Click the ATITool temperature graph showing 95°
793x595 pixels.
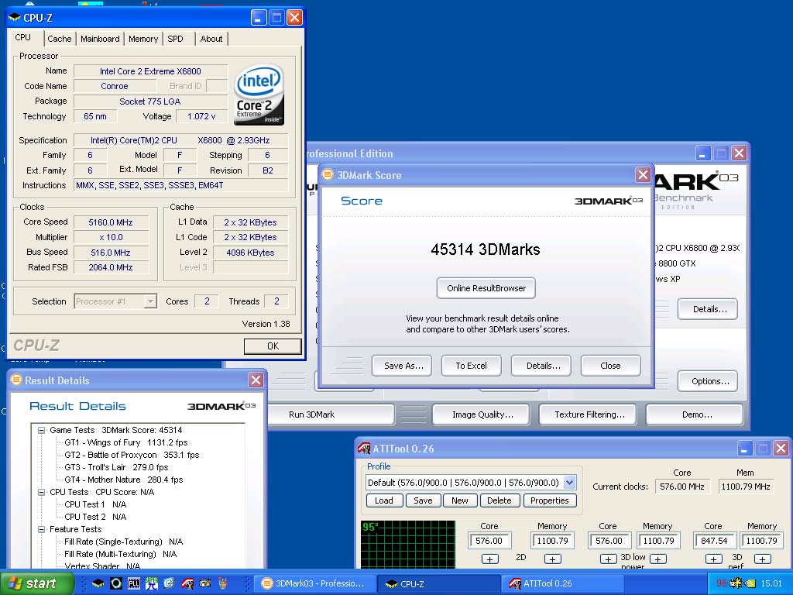point(408,545)
